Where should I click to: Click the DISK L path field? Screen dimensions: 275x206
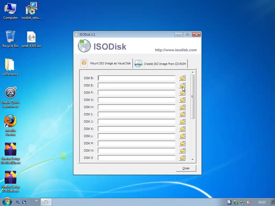pyautogui.click(x=136, y=136)
